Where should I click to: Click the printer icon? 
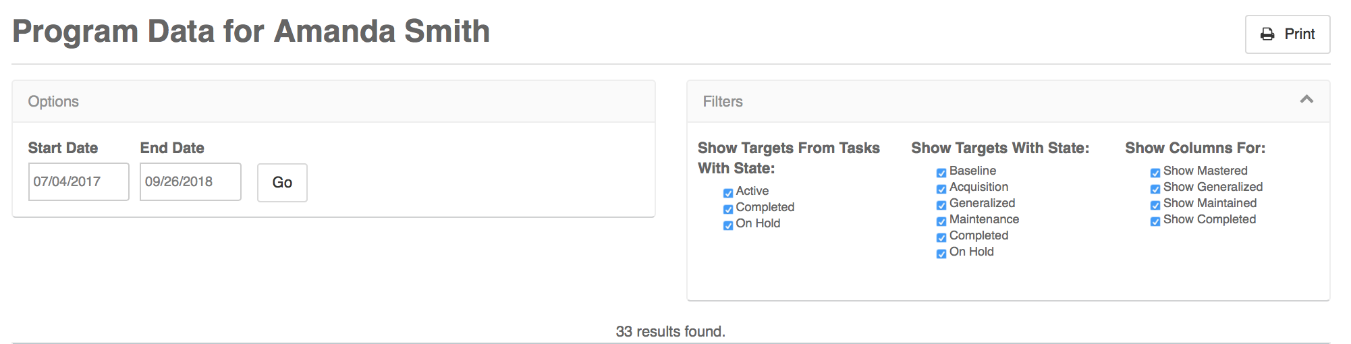1267,34
